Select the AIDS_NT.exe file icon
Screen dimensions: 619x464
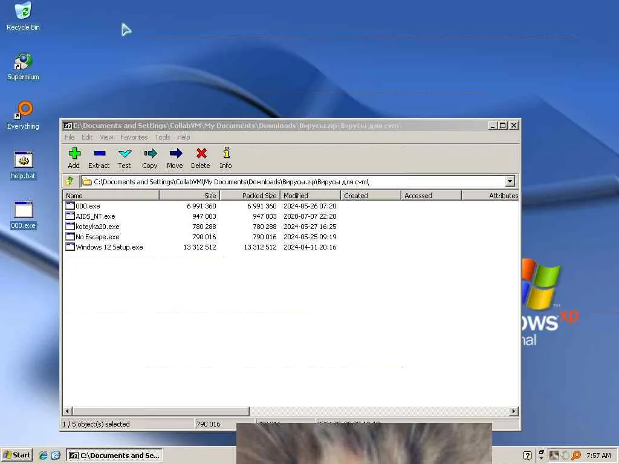(x=70, y=216)
